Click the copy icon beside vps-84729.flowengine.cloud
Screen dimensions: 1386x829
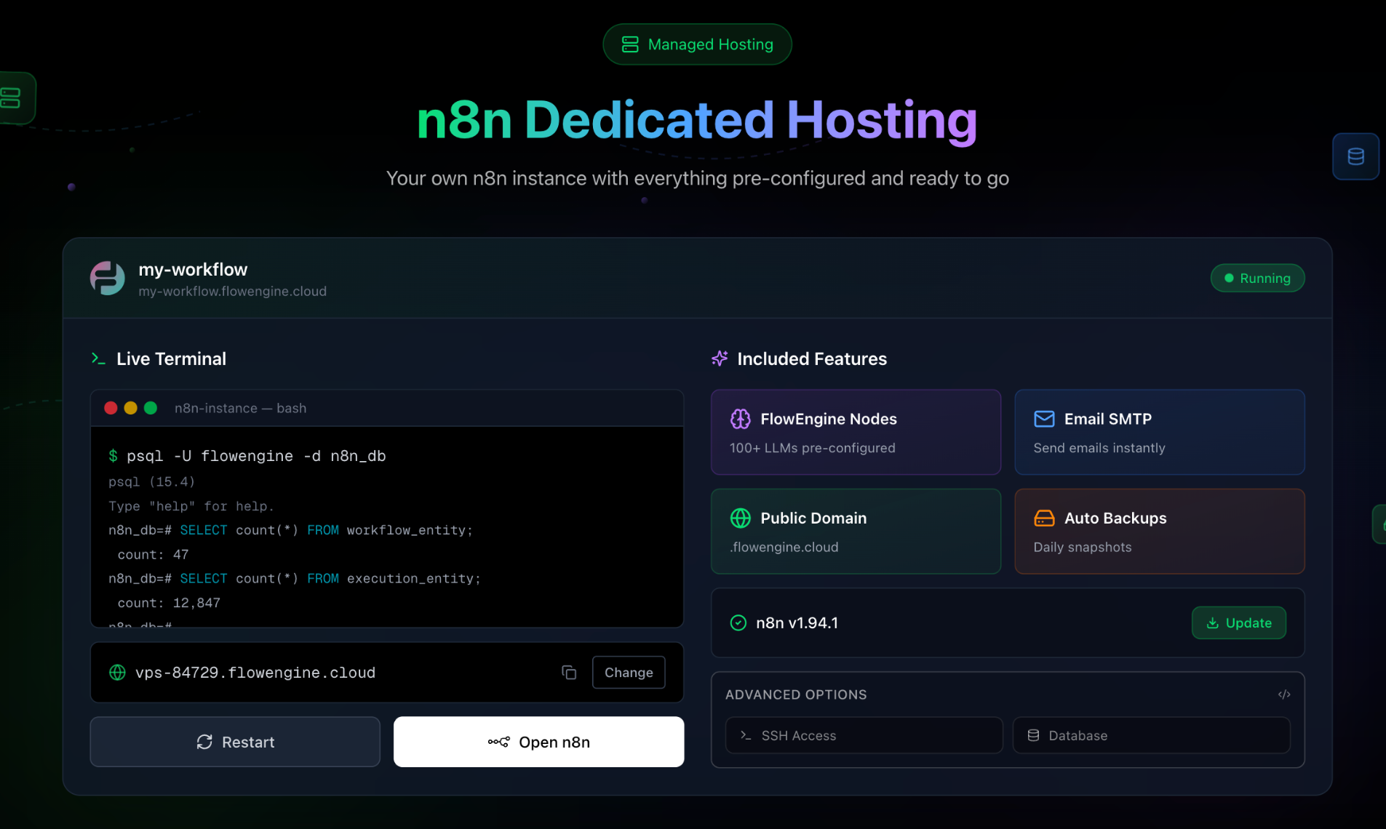pos(569,672)
